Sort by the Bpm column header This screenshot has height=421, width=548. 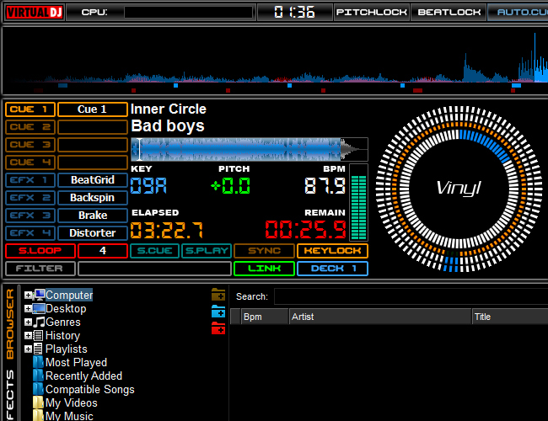tap(265, 317)
